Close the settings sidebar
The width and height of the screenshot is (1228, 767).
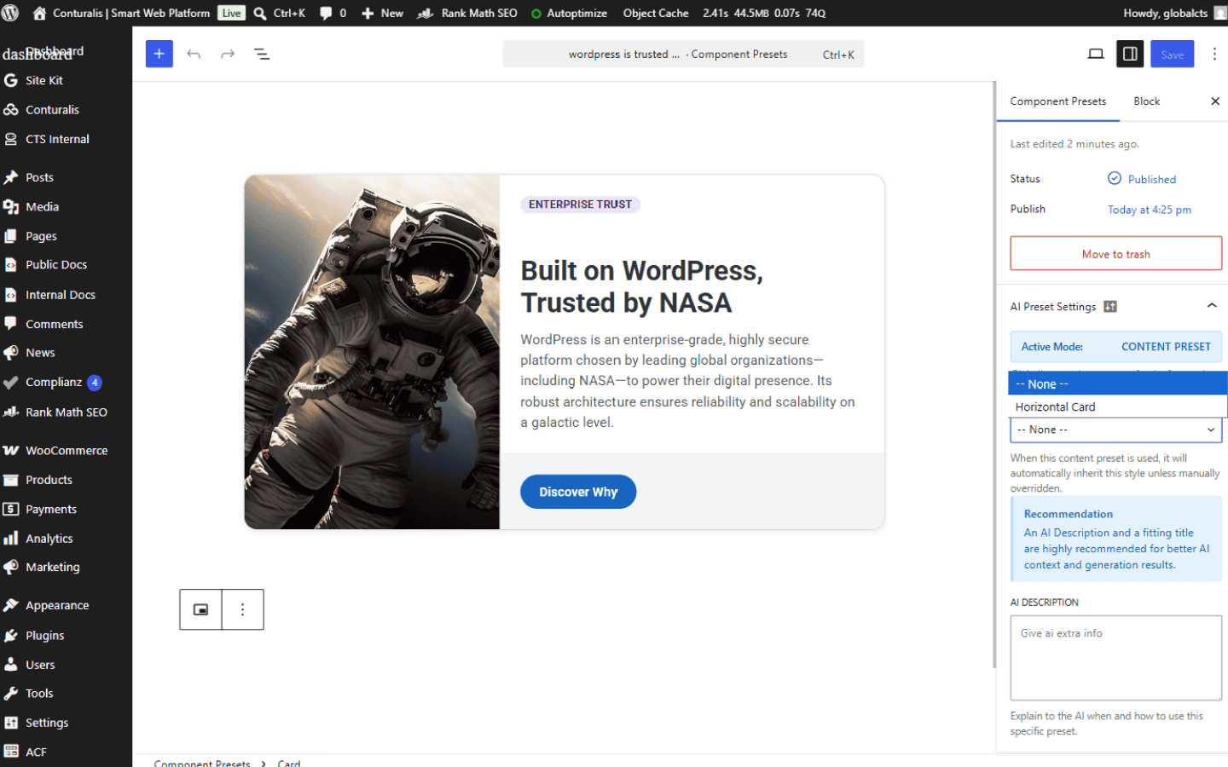pyautogui.click(x=1215, y=101)
